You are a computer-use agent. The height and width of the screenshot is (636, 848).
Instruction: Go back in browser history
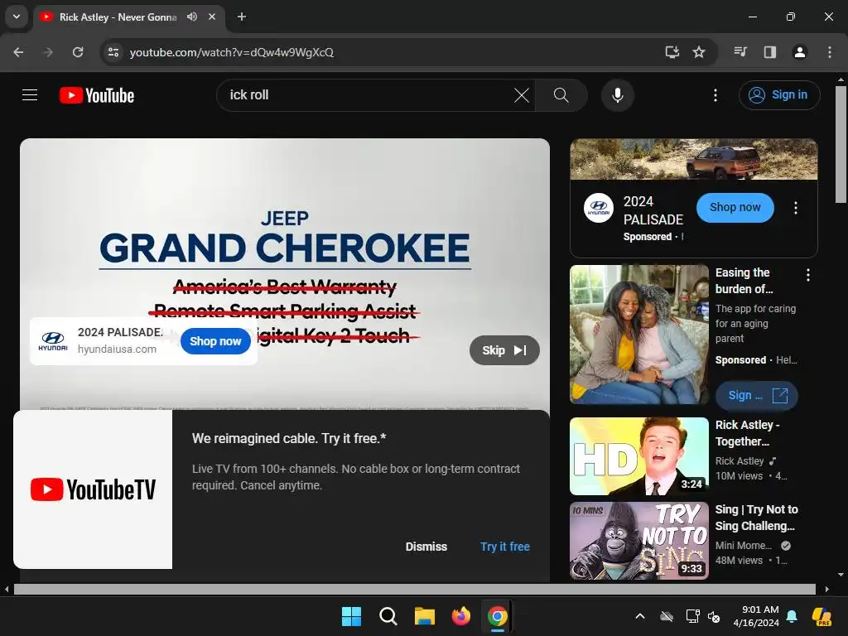[x=18, y=52]
